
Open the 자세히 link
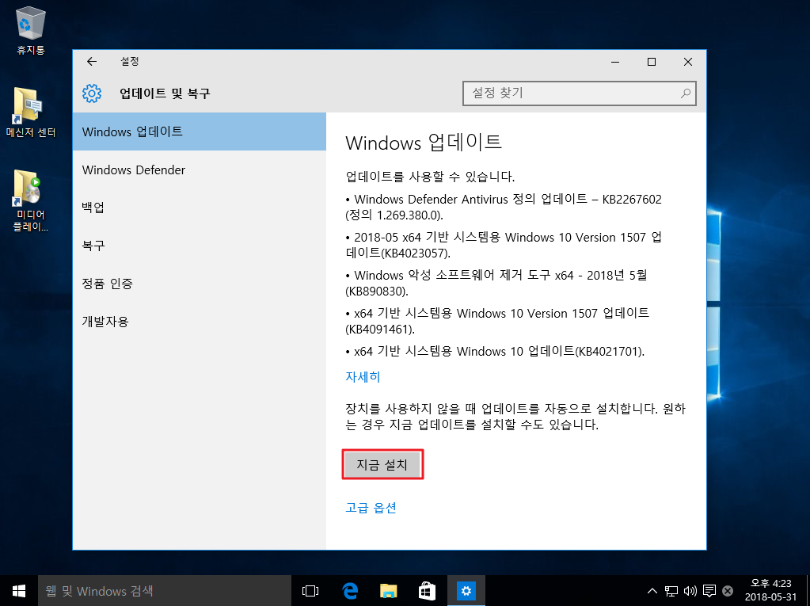[363, 377]
